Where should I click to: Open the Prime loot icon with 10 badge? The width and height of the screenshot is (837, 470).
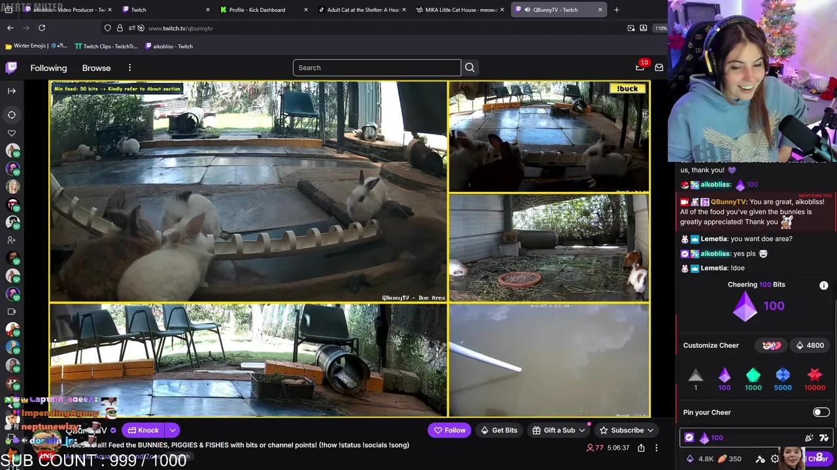tap(640, 67)
